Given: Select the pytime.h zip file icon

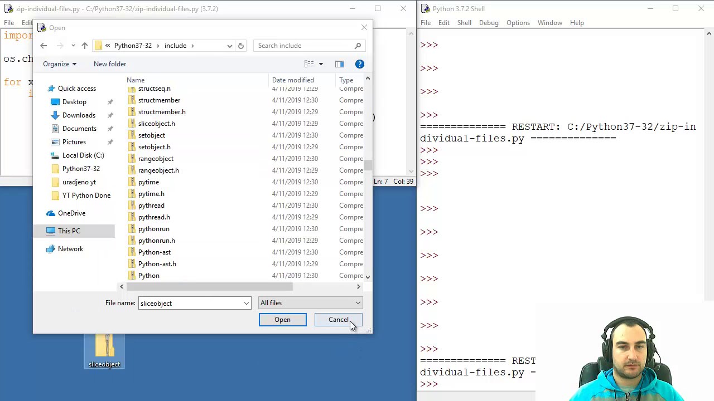Looking at the screenshot, I should (132, 194).
